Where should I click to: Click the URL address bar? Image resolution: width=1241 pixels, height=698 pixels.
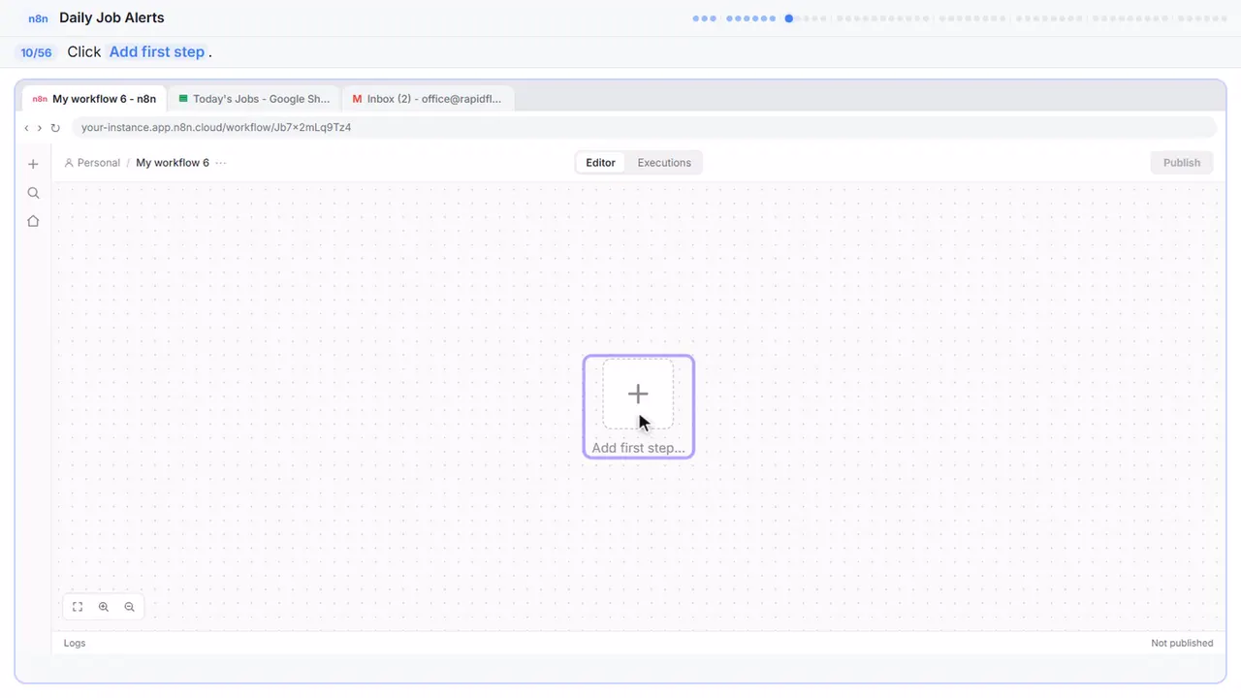644,128
